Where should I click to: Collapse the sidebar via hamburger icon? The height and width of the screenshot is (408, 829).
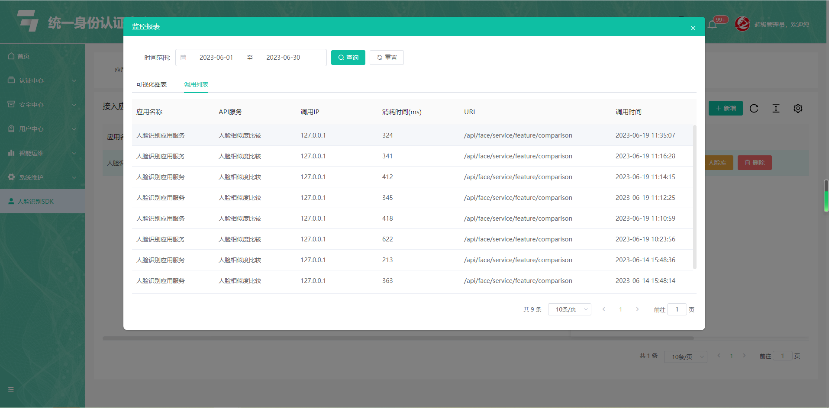pos(11,389)
